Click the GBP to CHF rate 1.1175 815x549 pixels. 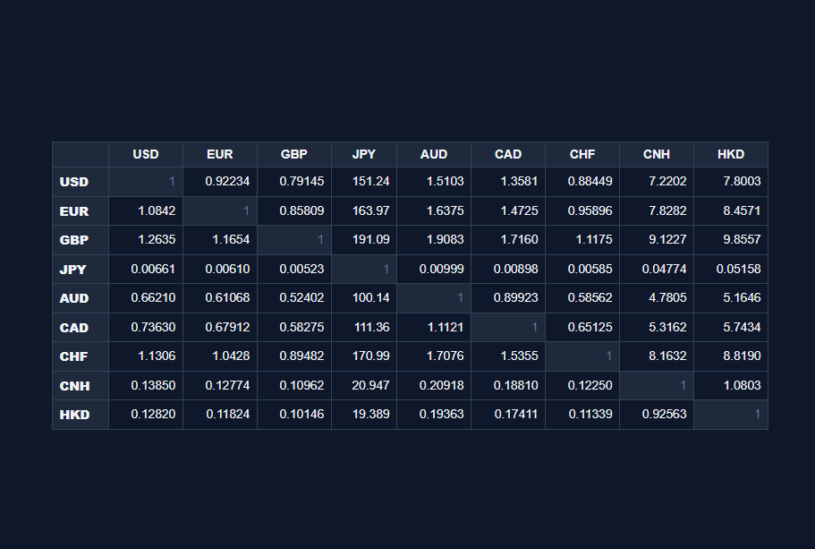(x=582, y=240)
